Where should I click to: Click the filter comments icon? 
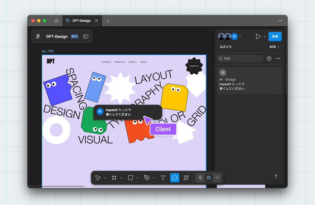(x=269, y=58)
